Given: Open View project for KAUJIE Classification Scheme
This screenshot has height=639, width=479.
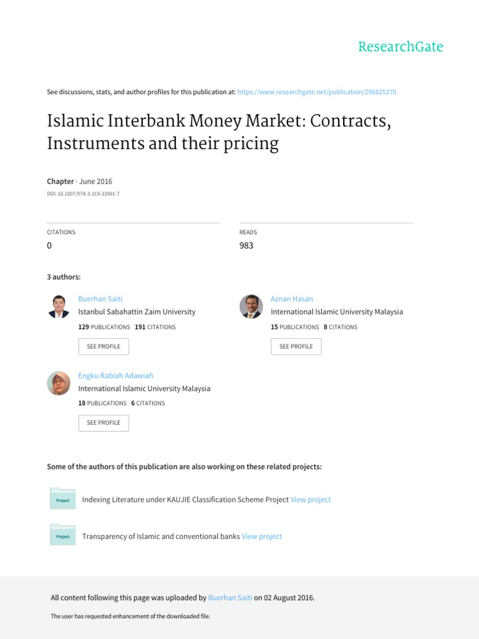Looking at the screenshot, I should pyautogui.click(x=311, y=500).
